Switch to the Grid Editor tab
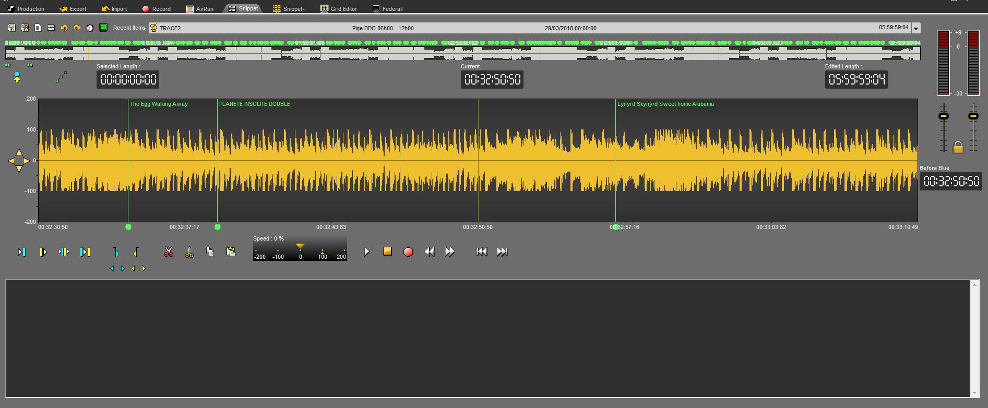The width and height of the screenshot is (988, 408). (339, 9)
